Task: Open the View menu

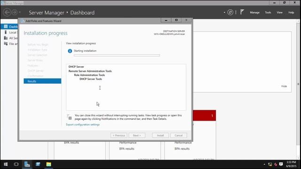Action: pos(279,13)
